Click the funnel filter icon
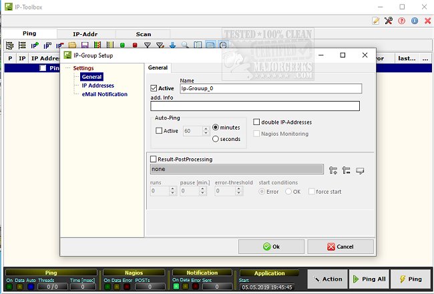 pos(148,45)
